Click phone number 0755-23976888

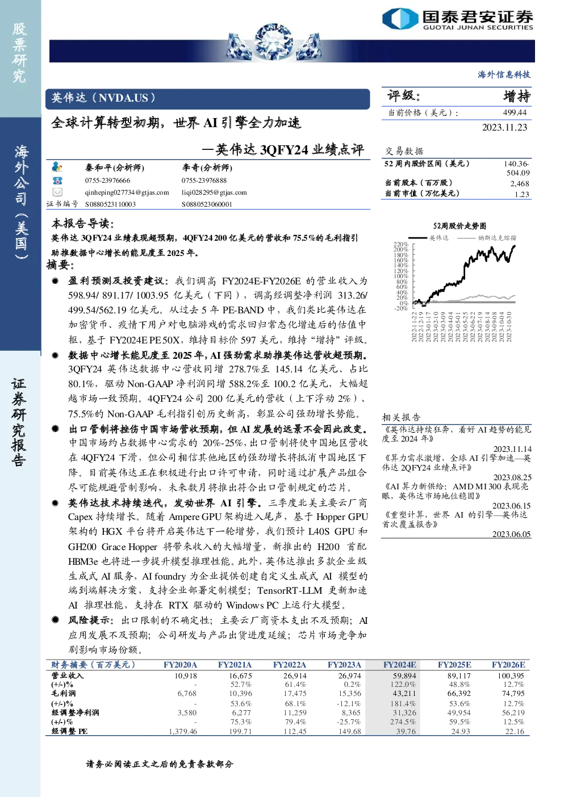[204, 181]
